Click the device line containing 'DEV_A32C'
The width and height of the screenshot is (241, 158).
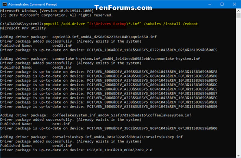pyautogui.click(x=109, y=85)
